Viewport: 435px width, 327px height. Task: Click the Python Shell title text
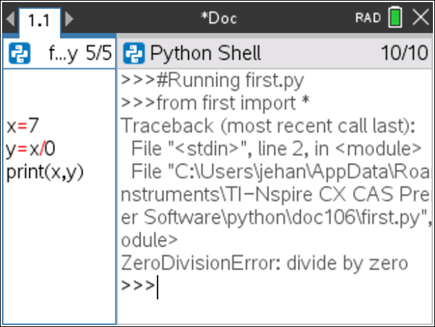pos(205,52)
